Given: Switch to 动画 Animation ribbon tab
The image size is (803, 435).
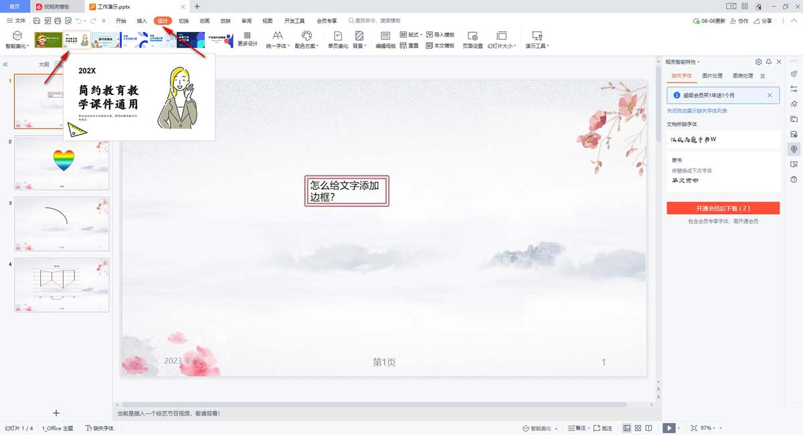Looking at the screenshot, I should [x=205, y=21].
